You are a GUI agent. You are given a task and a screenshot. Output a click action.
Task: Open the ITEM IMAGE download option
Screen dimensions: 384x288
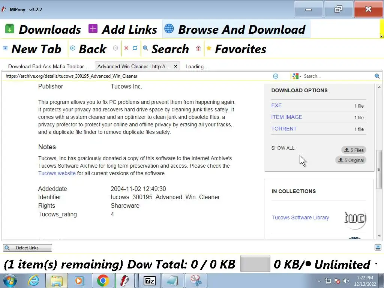click(x=287, y=117)
